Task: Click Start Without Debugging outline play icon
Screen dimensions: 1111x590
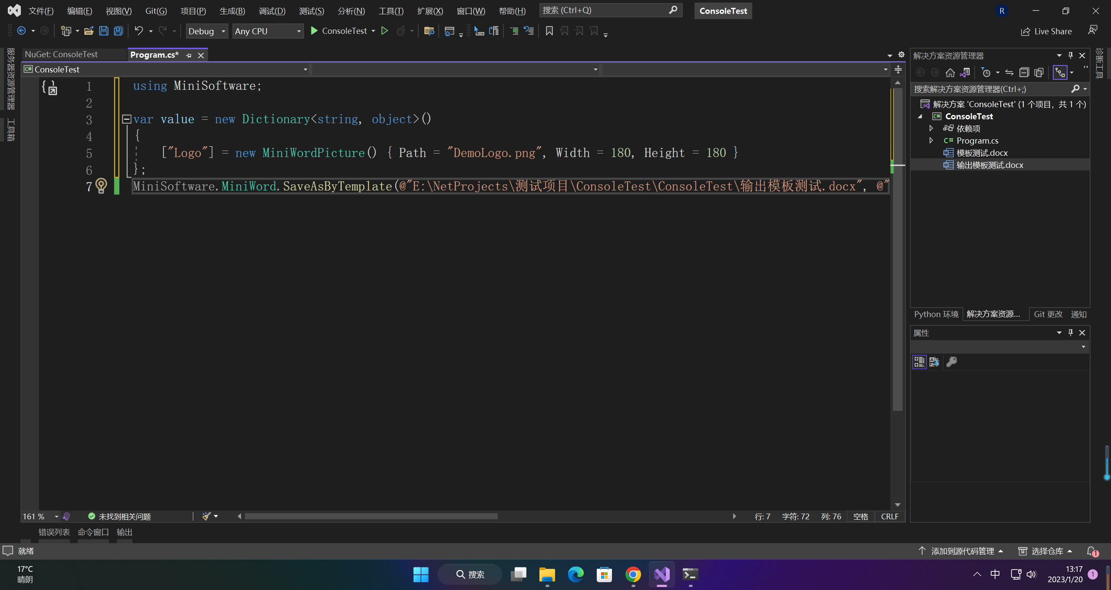Action: pos(384,31)
